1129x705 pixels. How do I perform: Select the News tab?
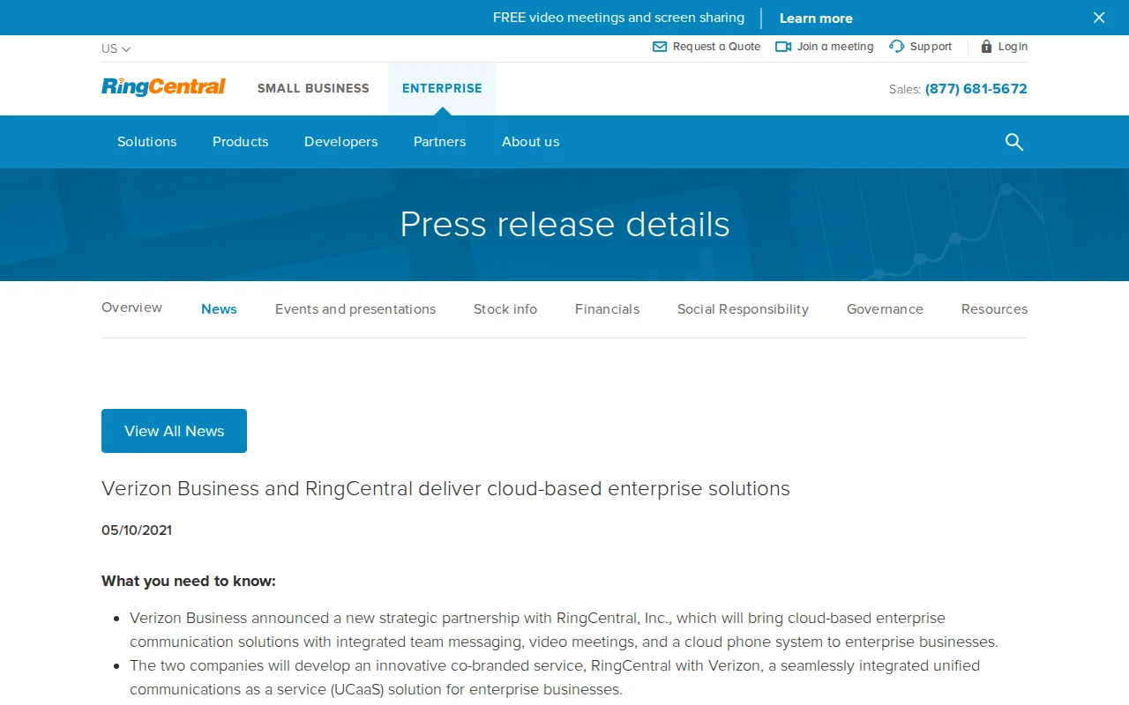pyautogui.click(x=219, y=309)
